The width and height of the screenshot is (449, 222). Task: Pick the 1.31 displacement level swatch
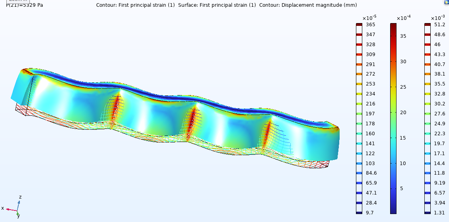[x=427, y=213]
